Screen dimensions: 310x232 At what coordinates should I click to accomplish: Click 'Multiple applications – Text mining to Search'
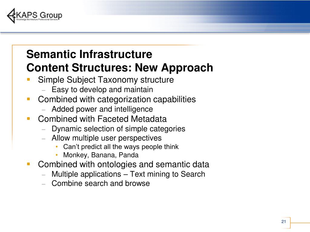click(128, 174)
